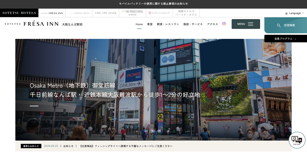Click the hamburger lines in MENU

coord(250,24)
